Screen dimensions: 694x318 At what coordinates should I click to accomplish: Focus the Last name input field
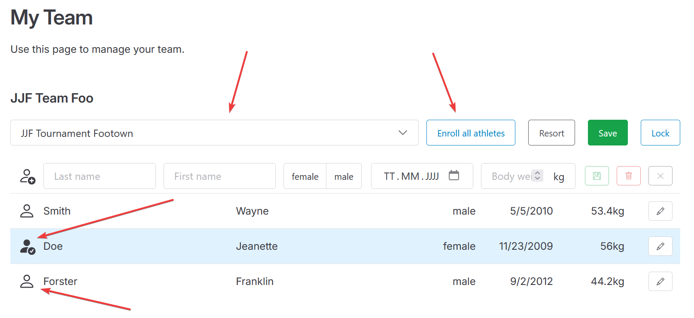pyautogui.click(x=100, y=176)
